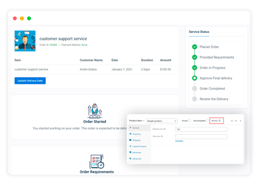This screenshot has height=185, width=258.
Task: Click the Review the Delivery status dot
Action: [x=195, y=99]
